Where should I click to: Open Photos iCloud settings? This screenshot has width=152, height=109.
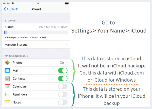[36, 63]
